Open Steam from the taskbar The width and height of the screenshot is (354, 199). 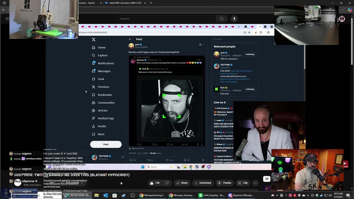pyautogui.click(x=123, y=195)
